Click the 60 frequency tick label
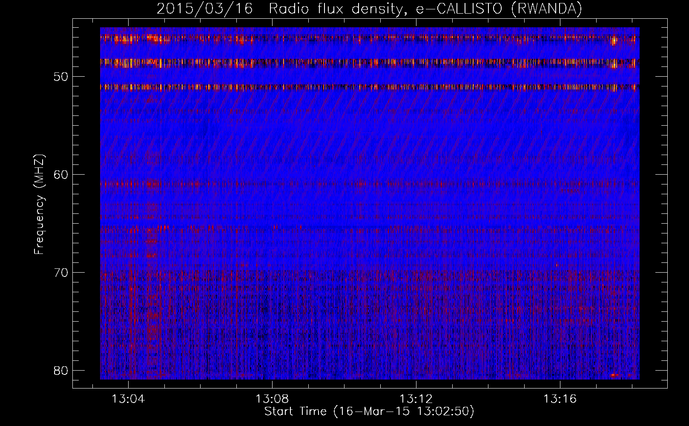 pos(61,175)
